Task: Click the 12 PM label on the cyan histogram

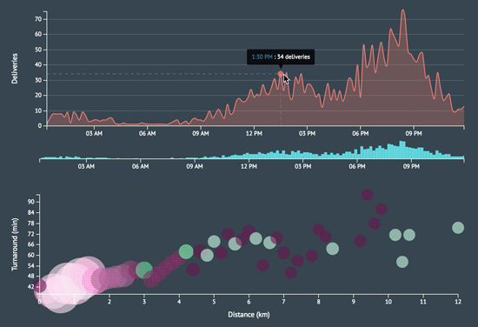Action: coord(249,167)
